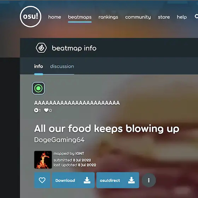Image resolution: width=198 pixels, height=198 pixels.
Task: Select the green osu! standard mode icon
Action: [x=39, y=88]
